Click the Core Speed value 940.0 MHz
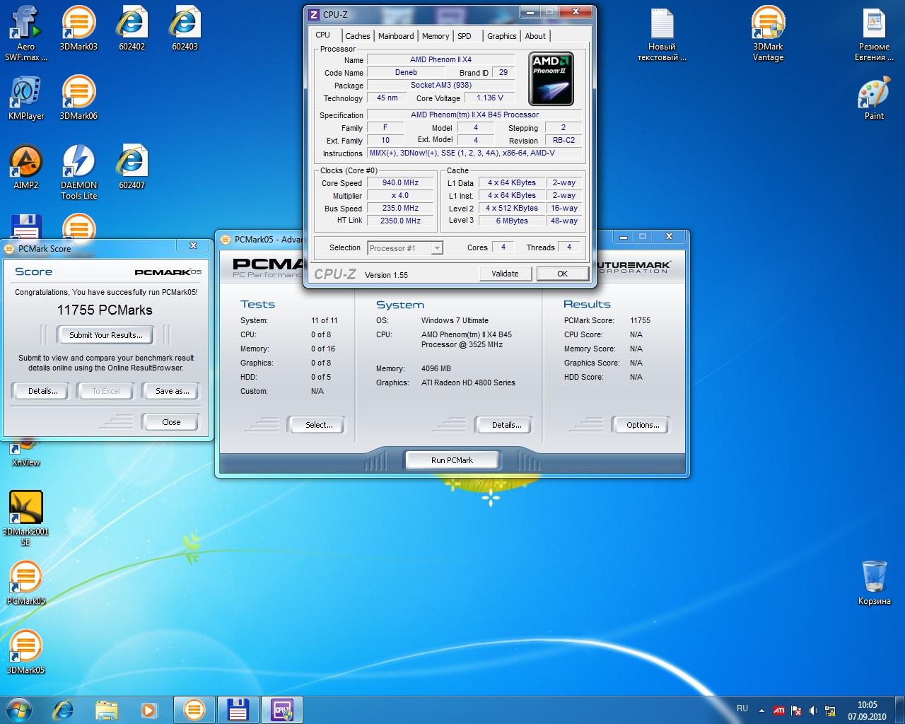905x724 pixels. pos(400,182)
